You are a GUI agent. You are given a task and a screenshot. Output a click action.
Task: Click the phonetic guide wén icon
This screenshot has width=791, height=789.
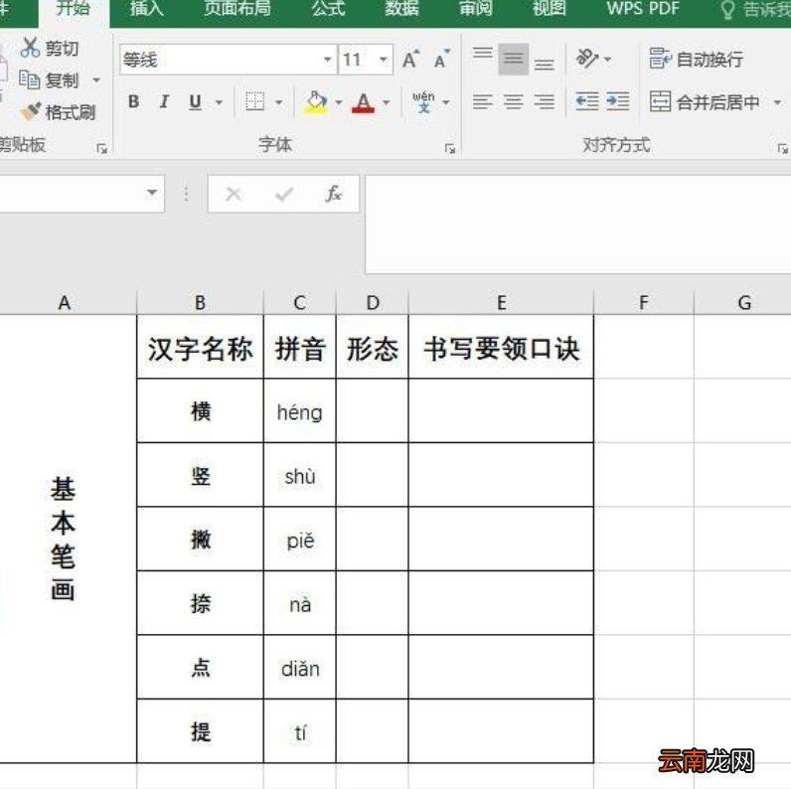(423, 102)
